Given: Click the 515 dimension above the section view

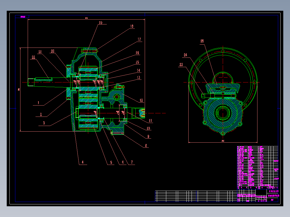Looking at the screenshot, I should point(86,18).
